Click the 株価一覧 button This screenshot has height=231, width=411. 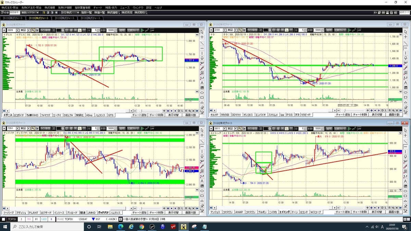[100, 12]
